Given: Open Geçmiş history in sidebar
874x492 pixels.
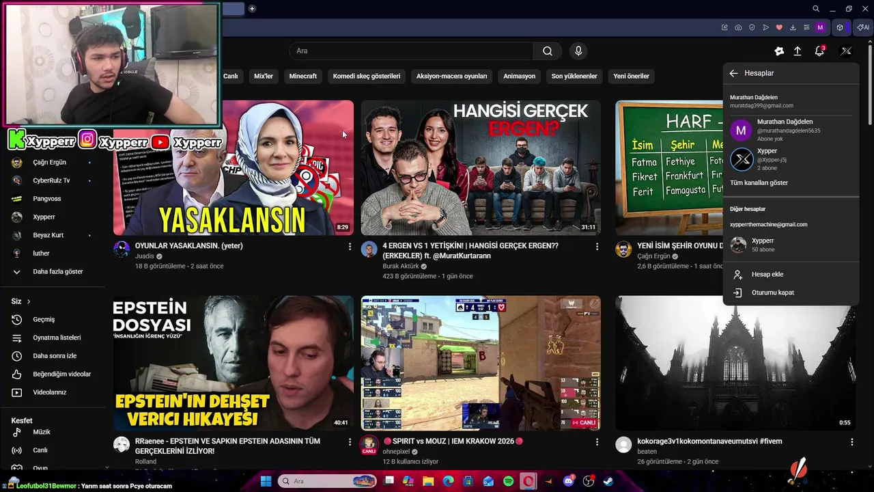Looking at the screenshot, I should pyautogui.click(x=44, y=319).
